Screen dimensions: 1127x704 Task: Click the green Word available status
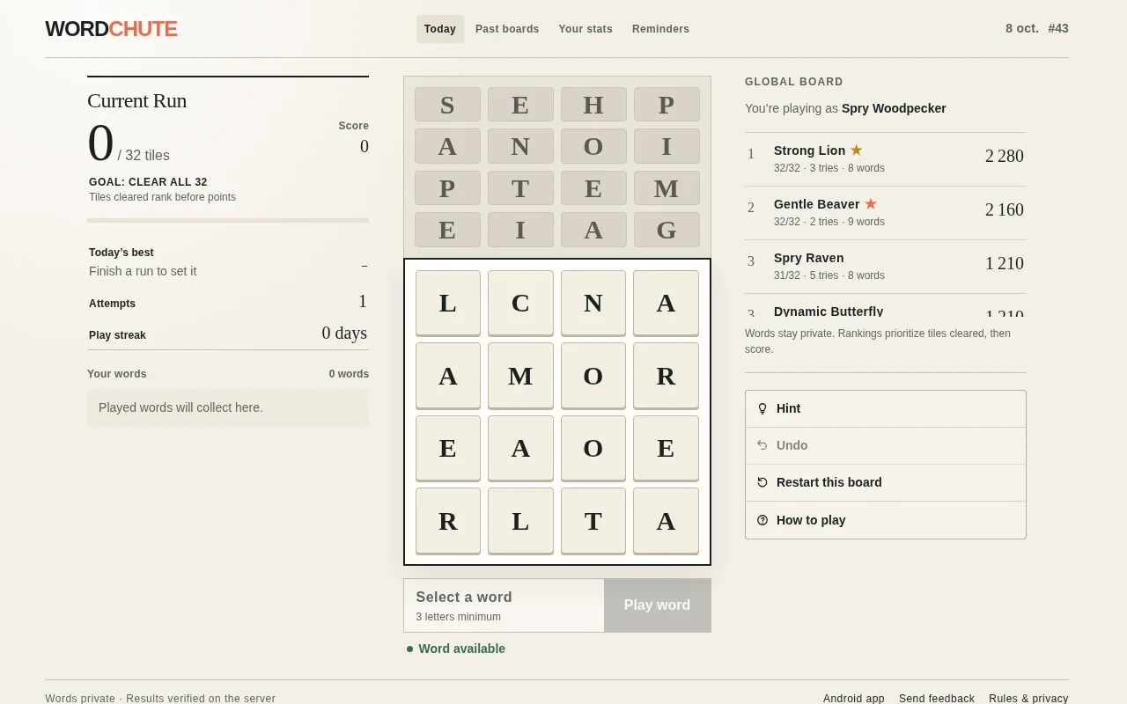click(x=456, y=649)
